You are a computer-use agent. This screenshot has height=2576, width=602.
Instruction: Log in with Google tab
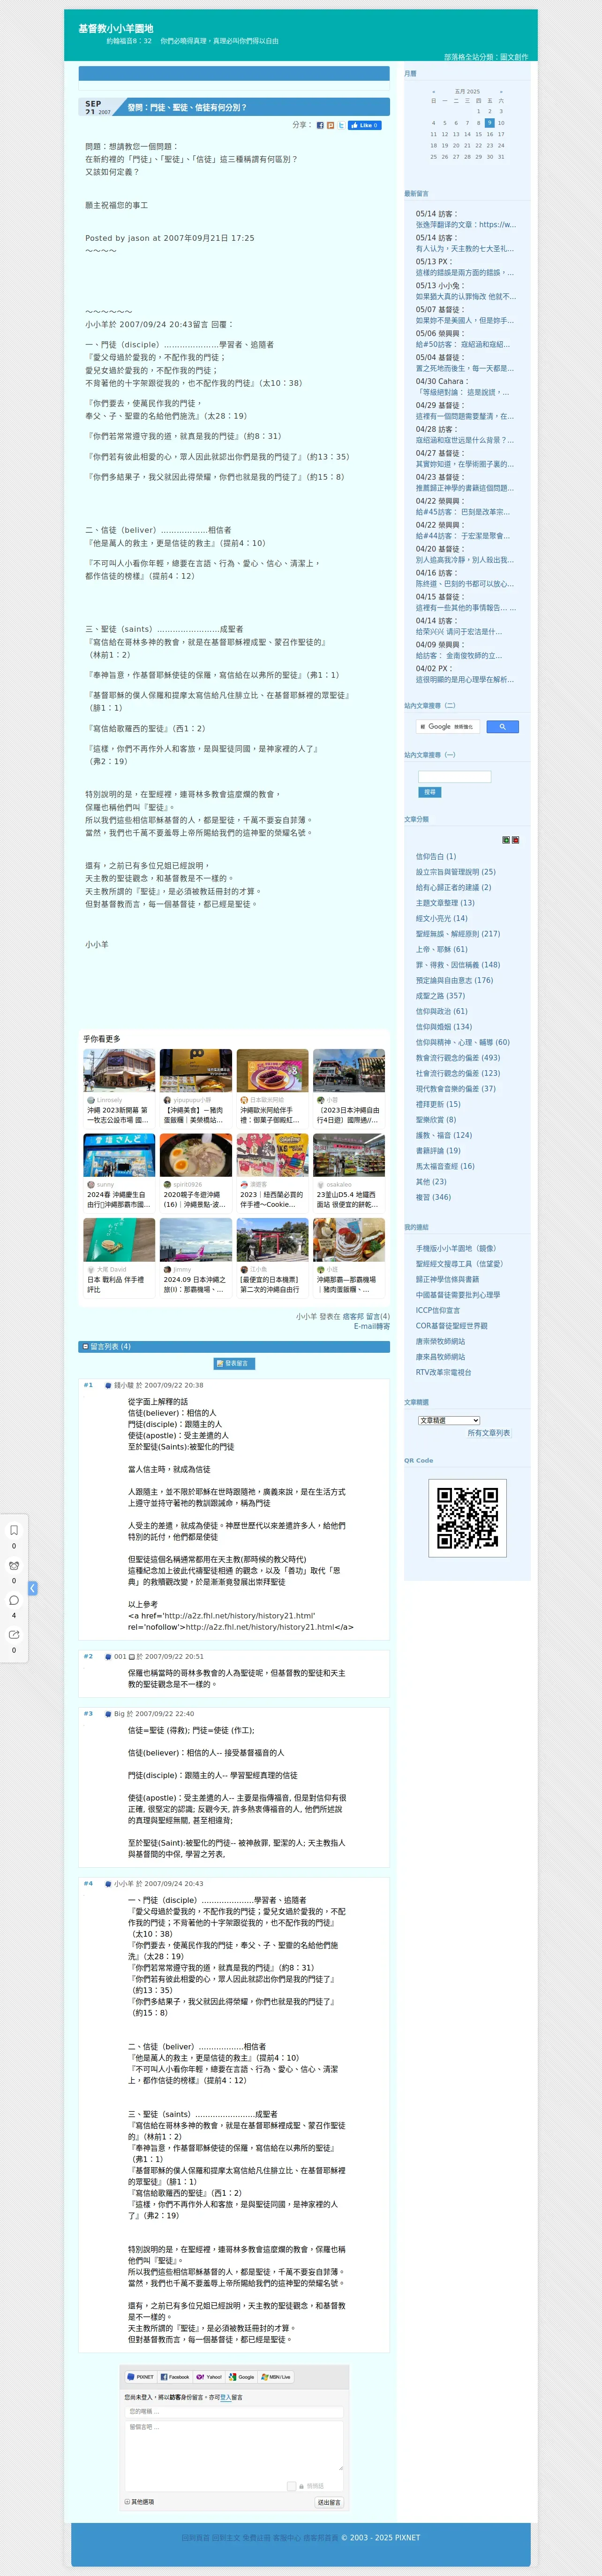(x=242, y=2376)
